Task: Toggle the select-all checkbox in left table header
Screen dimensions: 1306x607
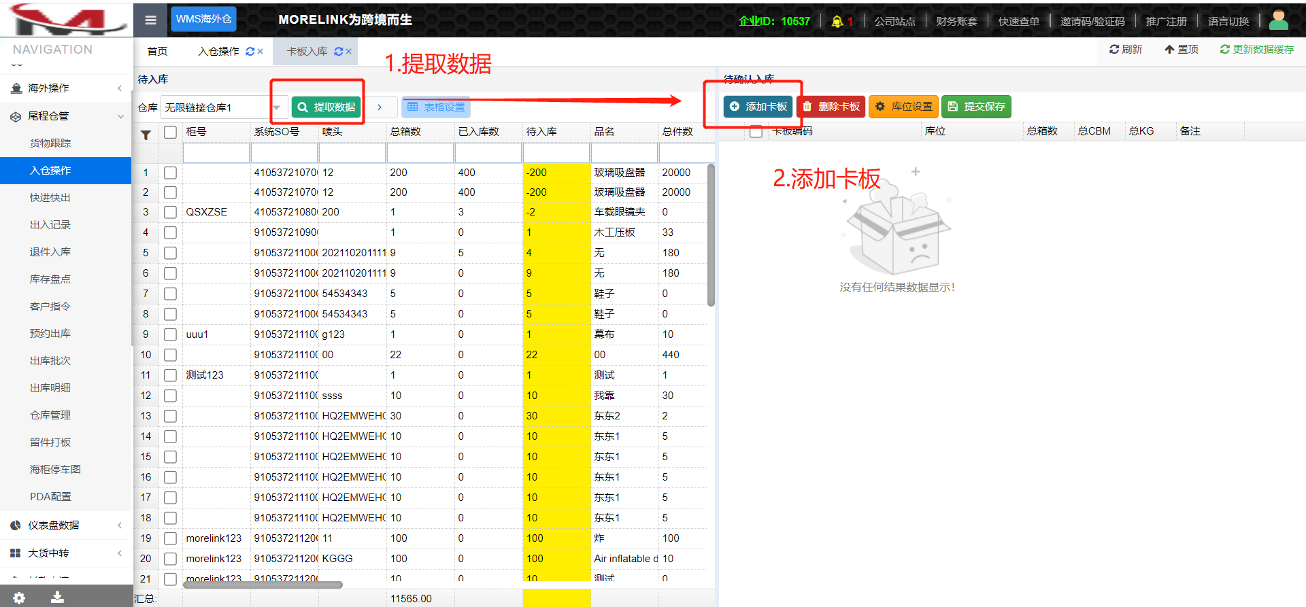Action: pos(170,132)
